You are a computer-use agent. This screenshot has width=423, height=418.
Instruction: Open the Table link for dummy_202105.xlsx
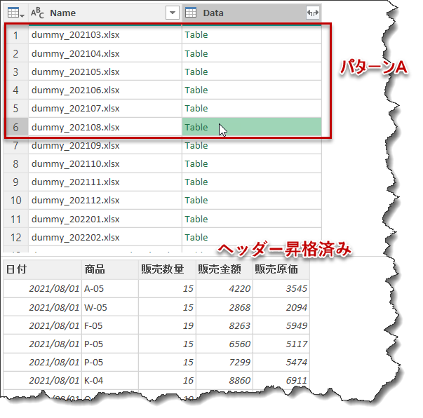point(196,72)
